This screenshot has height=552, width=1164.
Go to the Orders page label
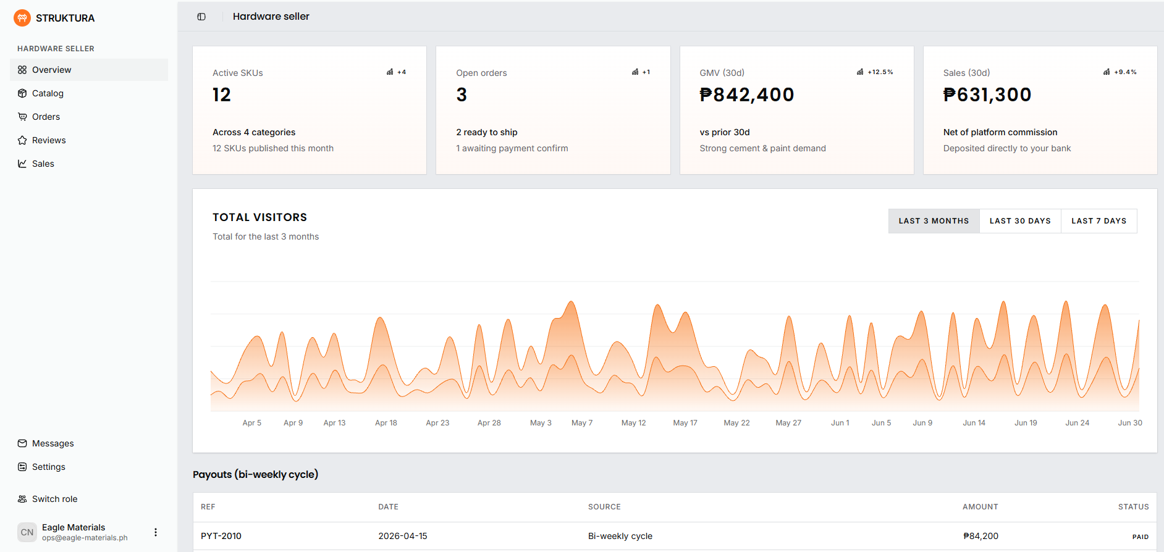(x=46, y=117)
